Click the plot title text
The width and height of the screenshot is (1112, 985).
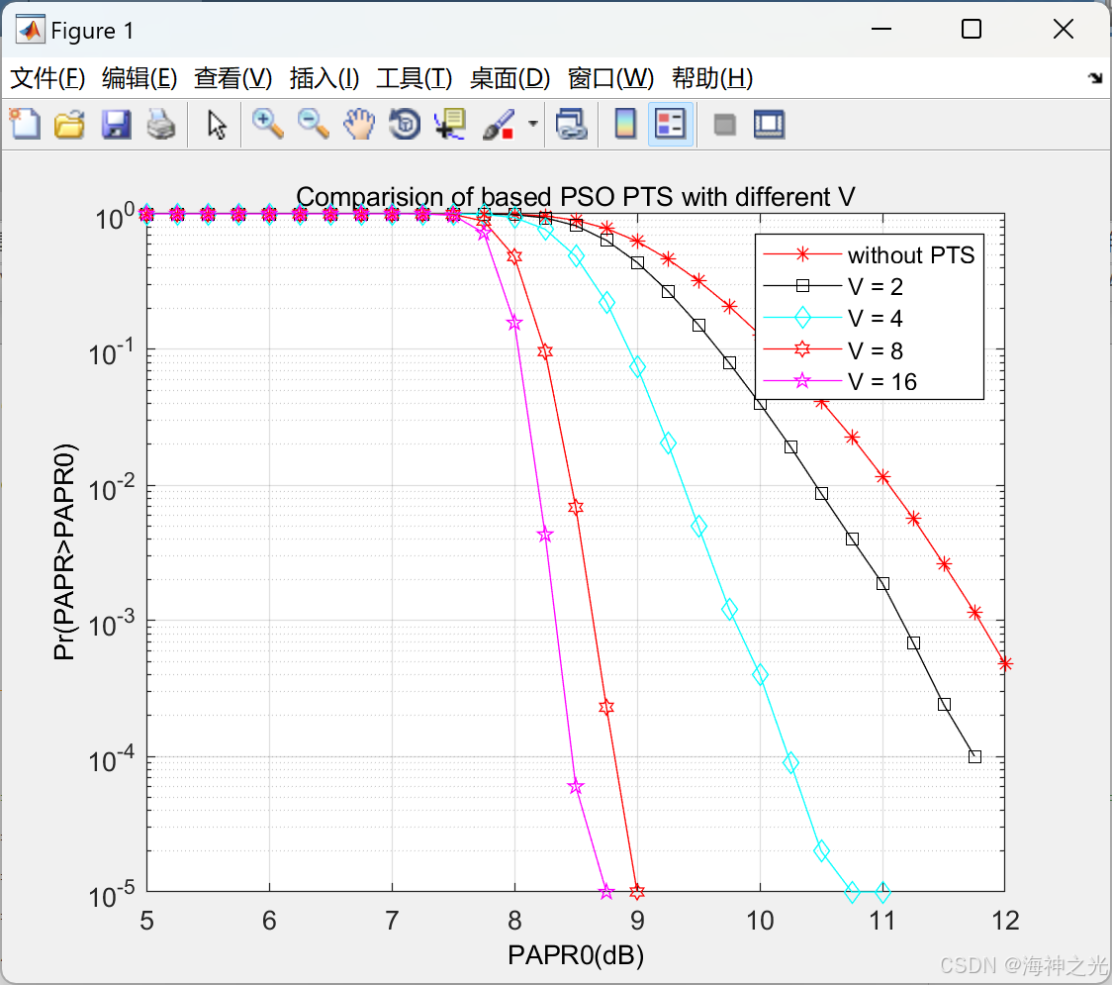[575, 197]
